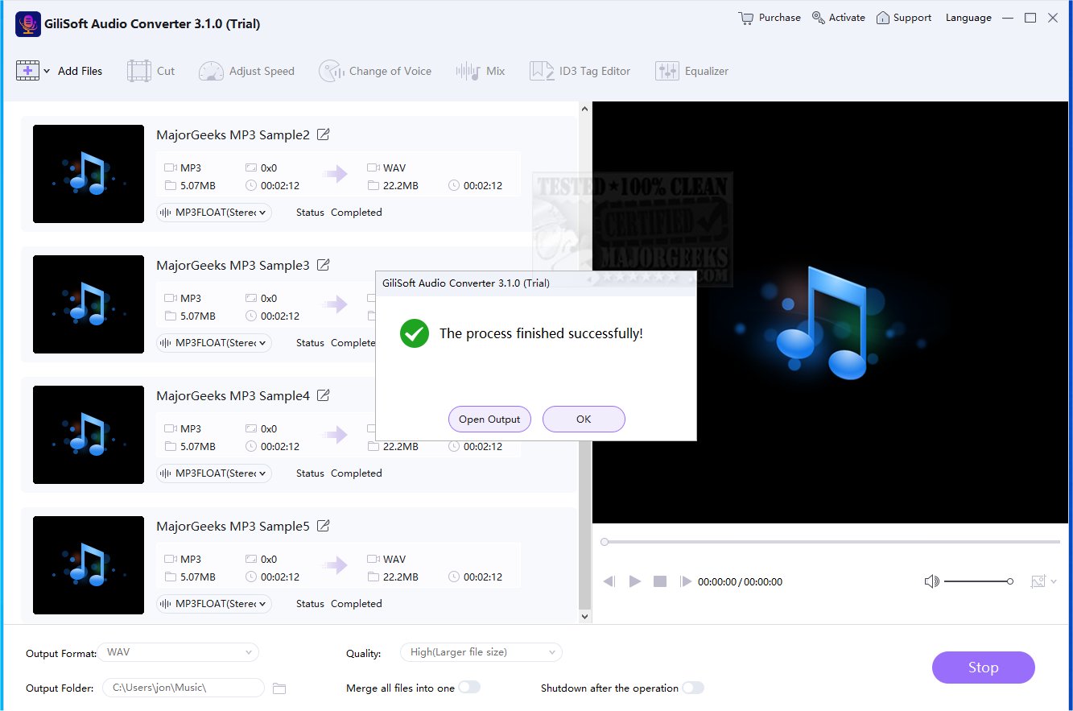Click the MajorGeeks MP3 Sample3 file name

233,265
